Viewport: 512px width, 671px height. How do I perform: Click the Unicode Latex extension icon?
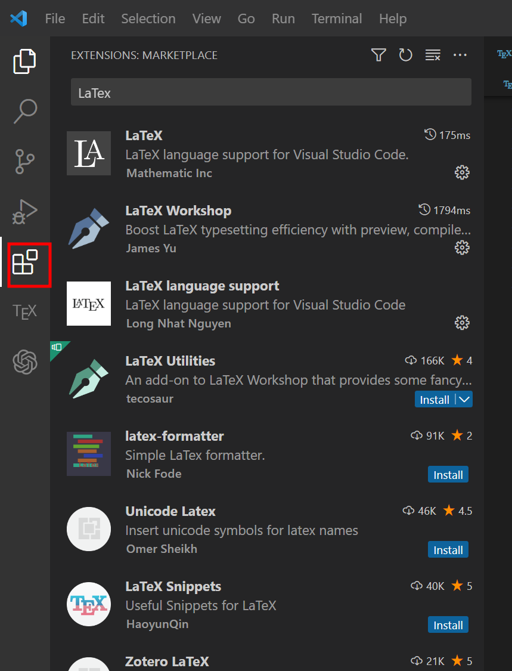[89, 529]
